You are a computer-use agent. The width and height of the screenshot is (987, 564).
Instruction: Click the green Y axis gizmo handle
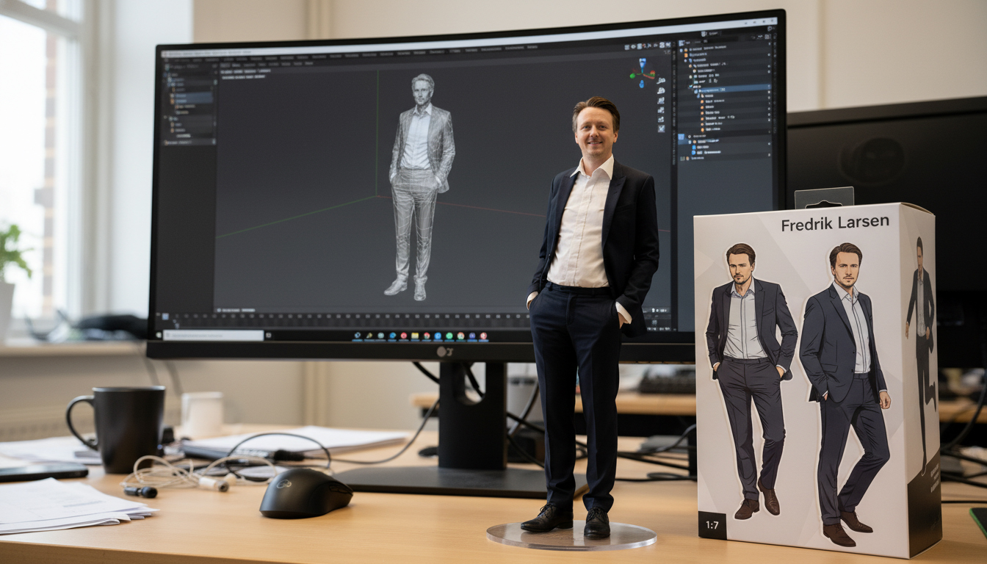coord(633,74)
